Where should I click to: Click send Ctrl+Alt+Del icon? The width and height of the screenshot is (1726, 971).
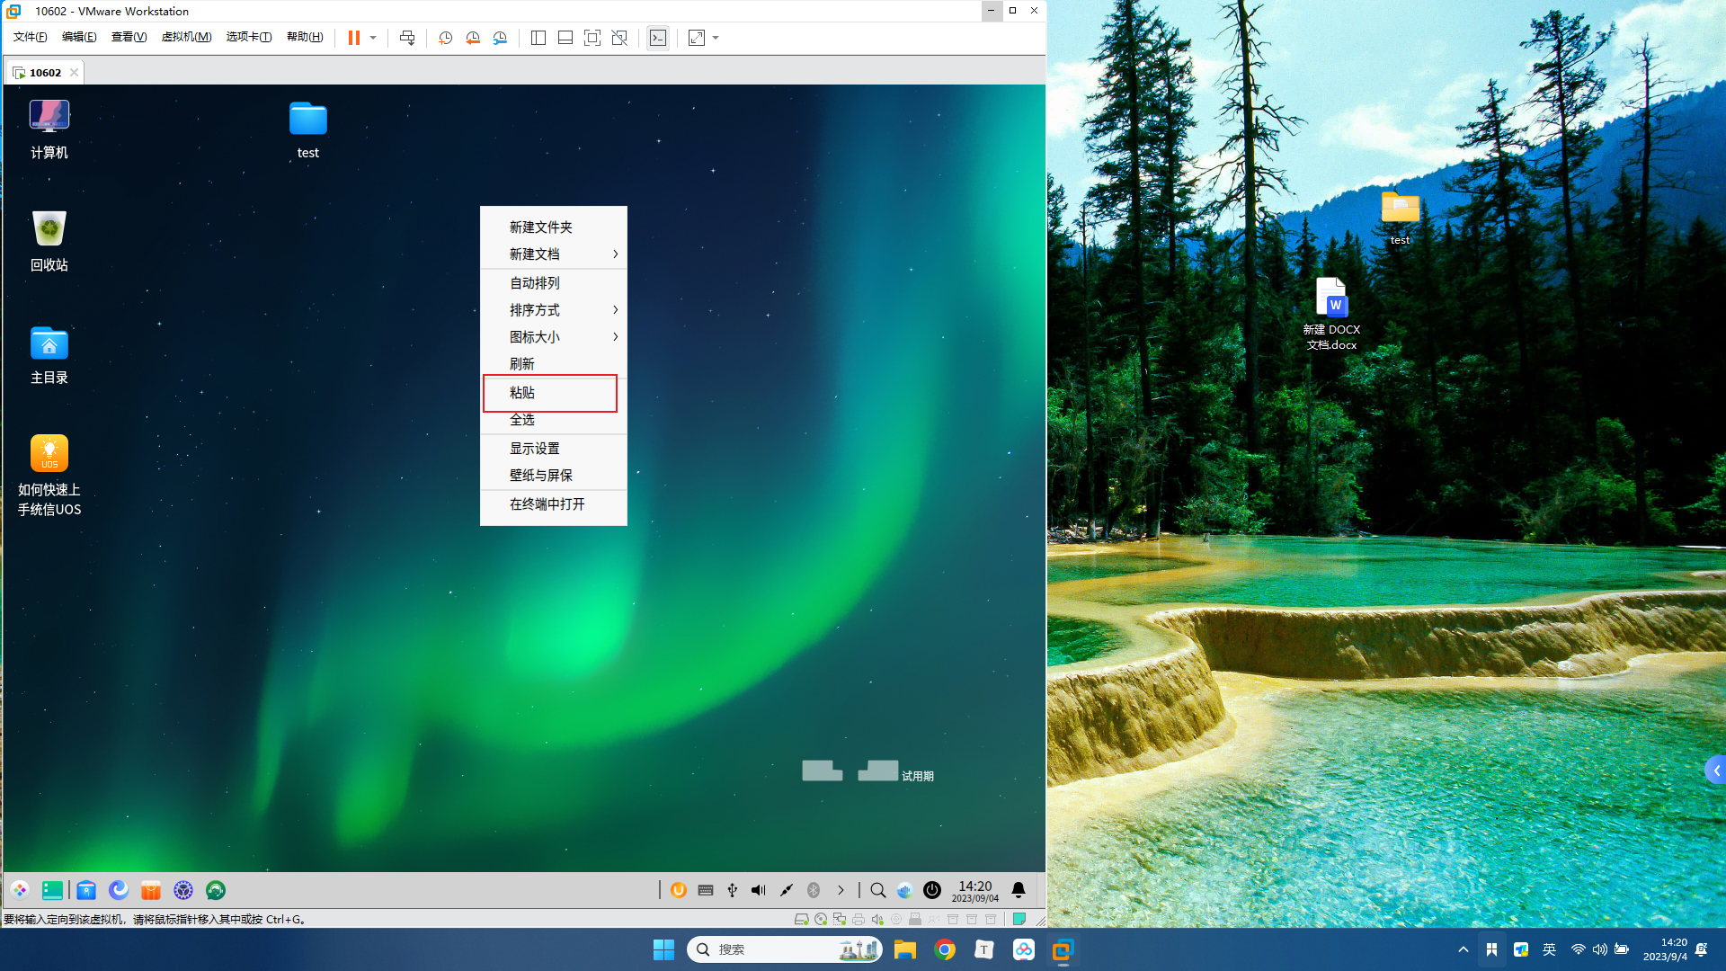407,38
